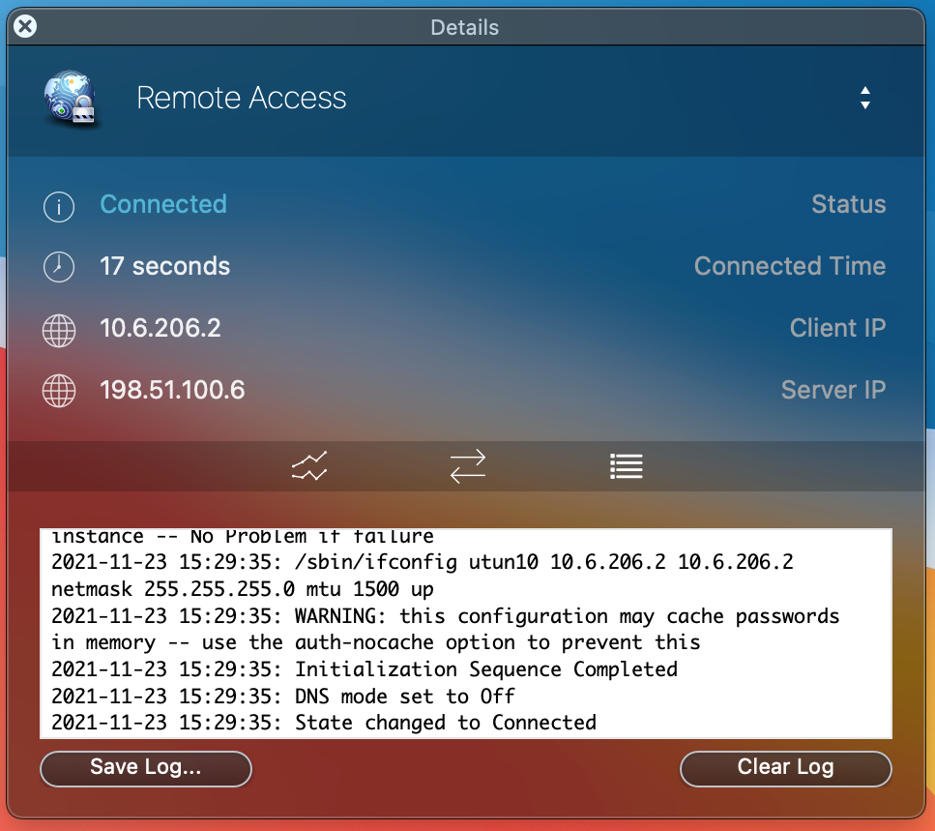Screen dimensions: 935x831
Task: Click the clock icon next to 17 seconds
Action: click(x=59, y=267)
